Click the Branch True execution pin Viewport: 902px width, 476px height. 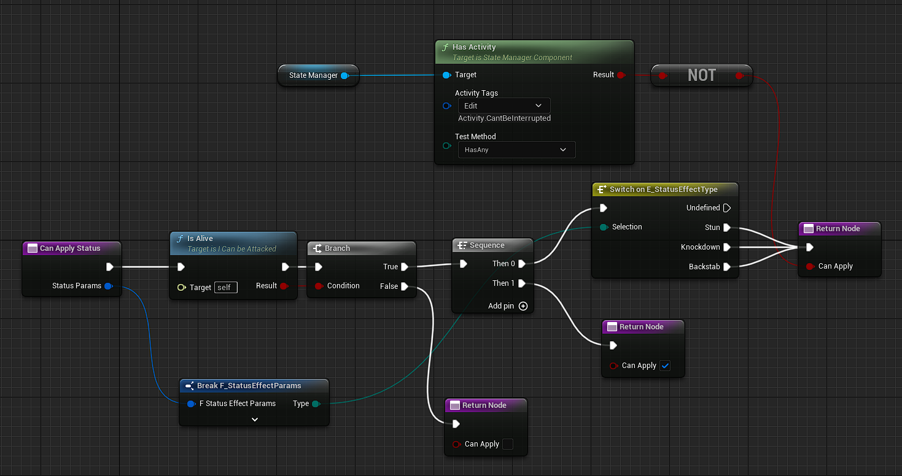pos(405,267)
